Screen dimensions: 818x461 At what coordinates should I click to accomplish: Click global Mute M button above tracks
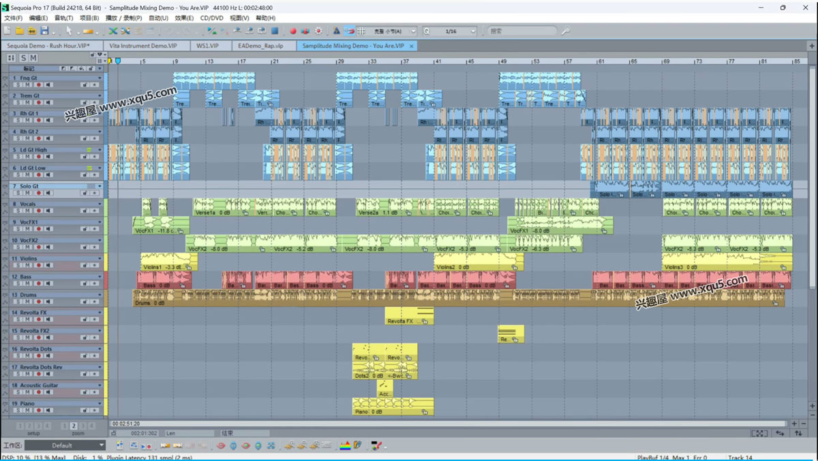[33, 58]
